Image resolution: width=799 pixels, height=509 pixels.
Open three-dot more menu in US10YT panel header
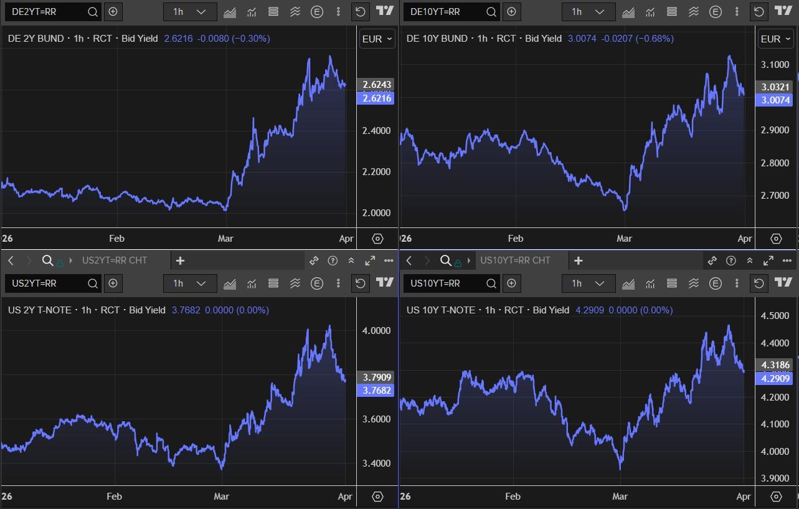pos(787,260)
